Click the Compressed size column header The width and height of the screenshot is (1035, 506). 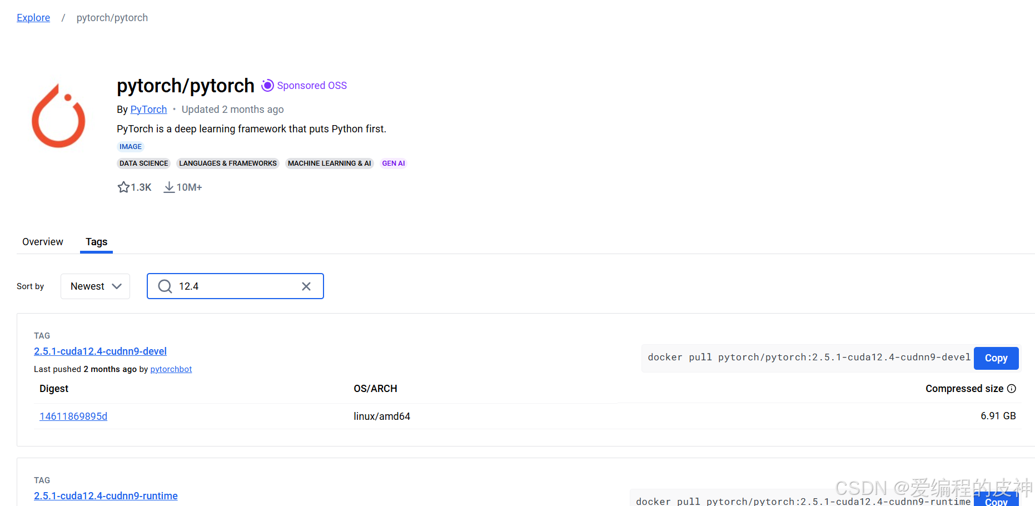tap(964, 389)
